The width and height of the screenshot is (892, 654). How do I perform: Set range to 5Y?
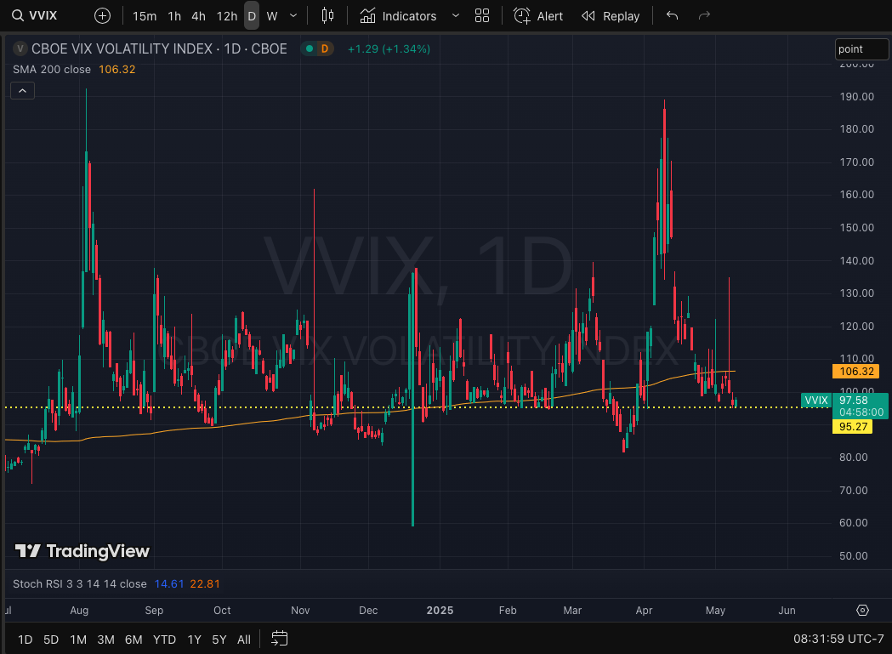[x=219, y=640]
